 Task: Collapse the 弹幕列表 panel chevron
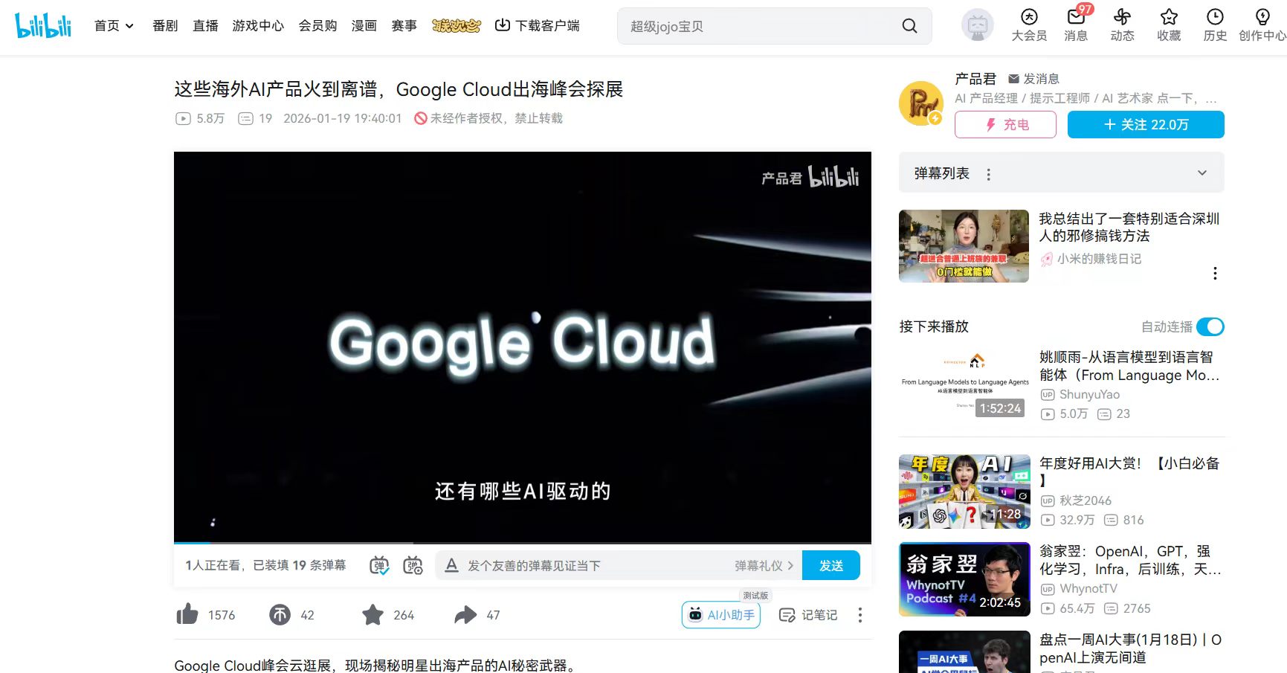click(1202, 172)
